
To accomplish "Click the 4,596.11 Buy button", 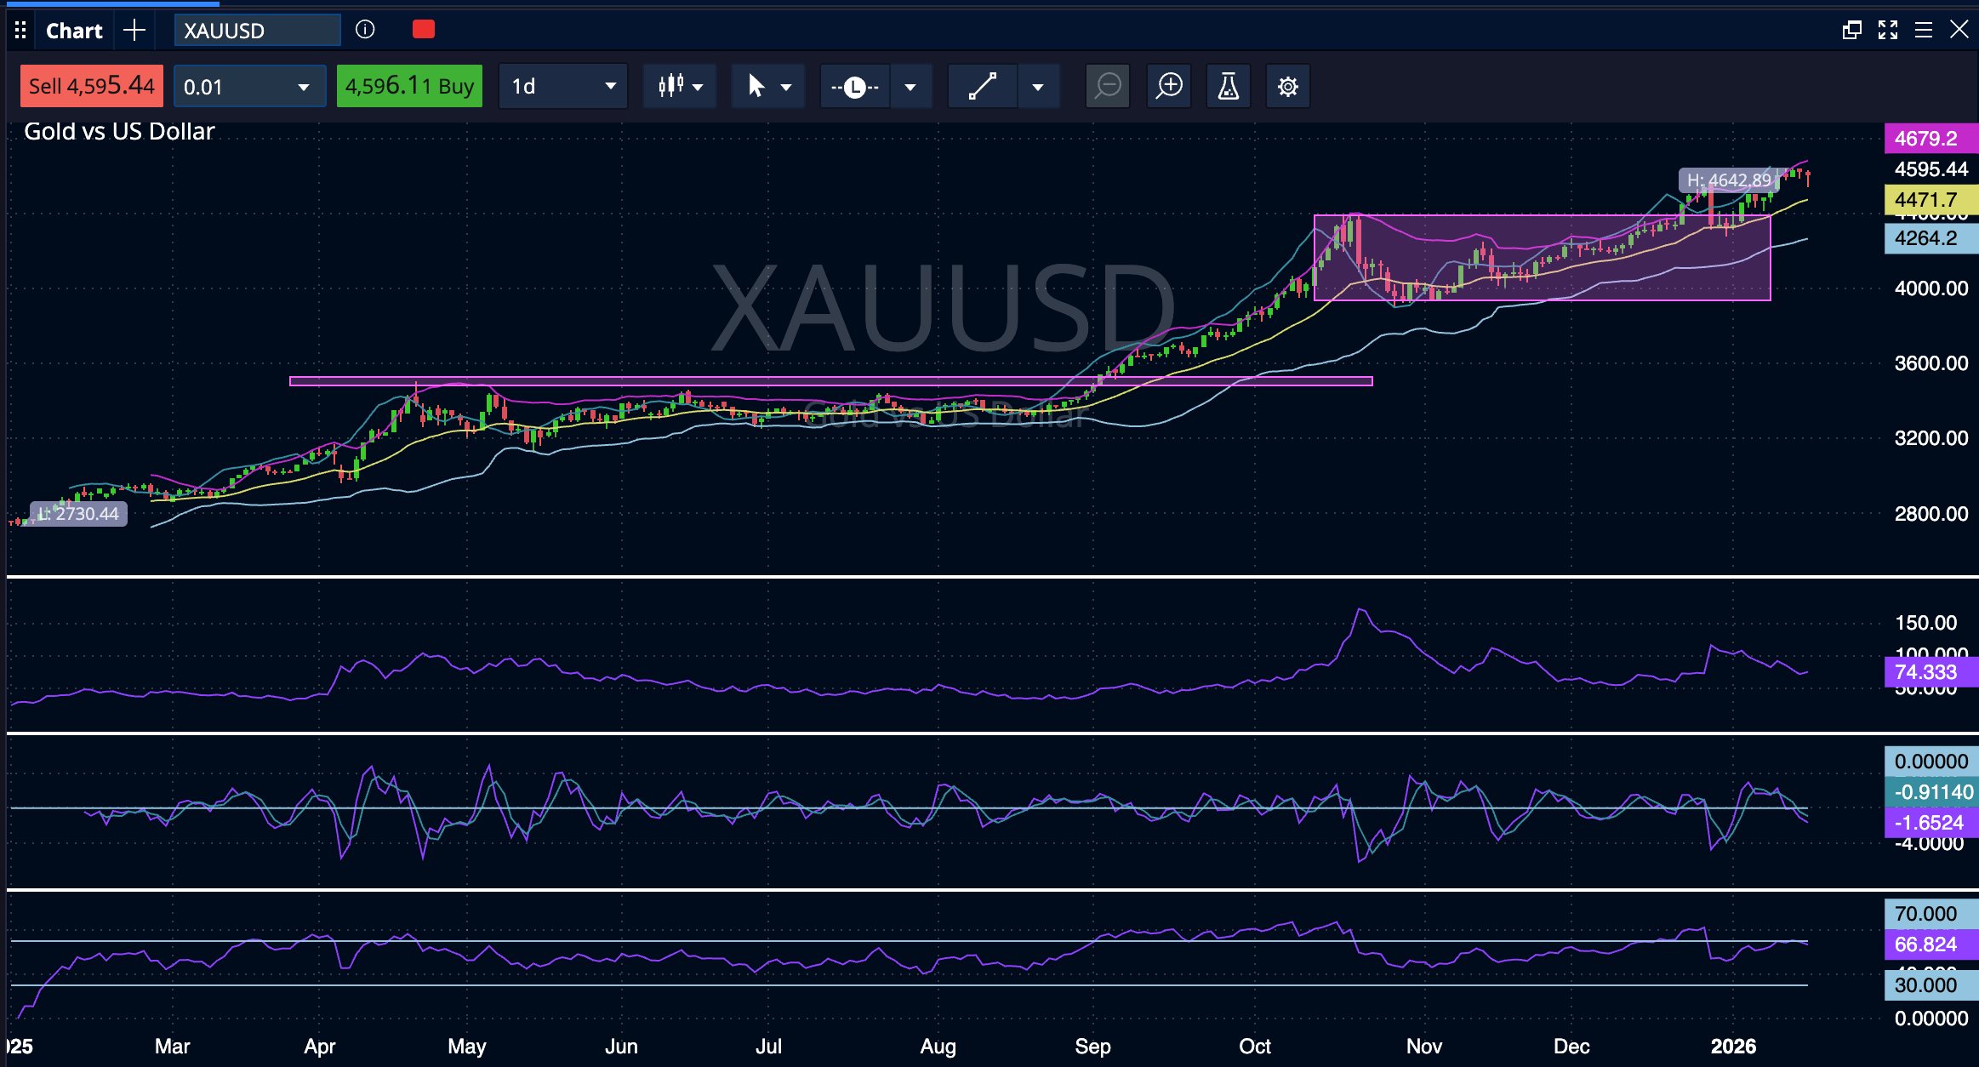I will point(409,86).
